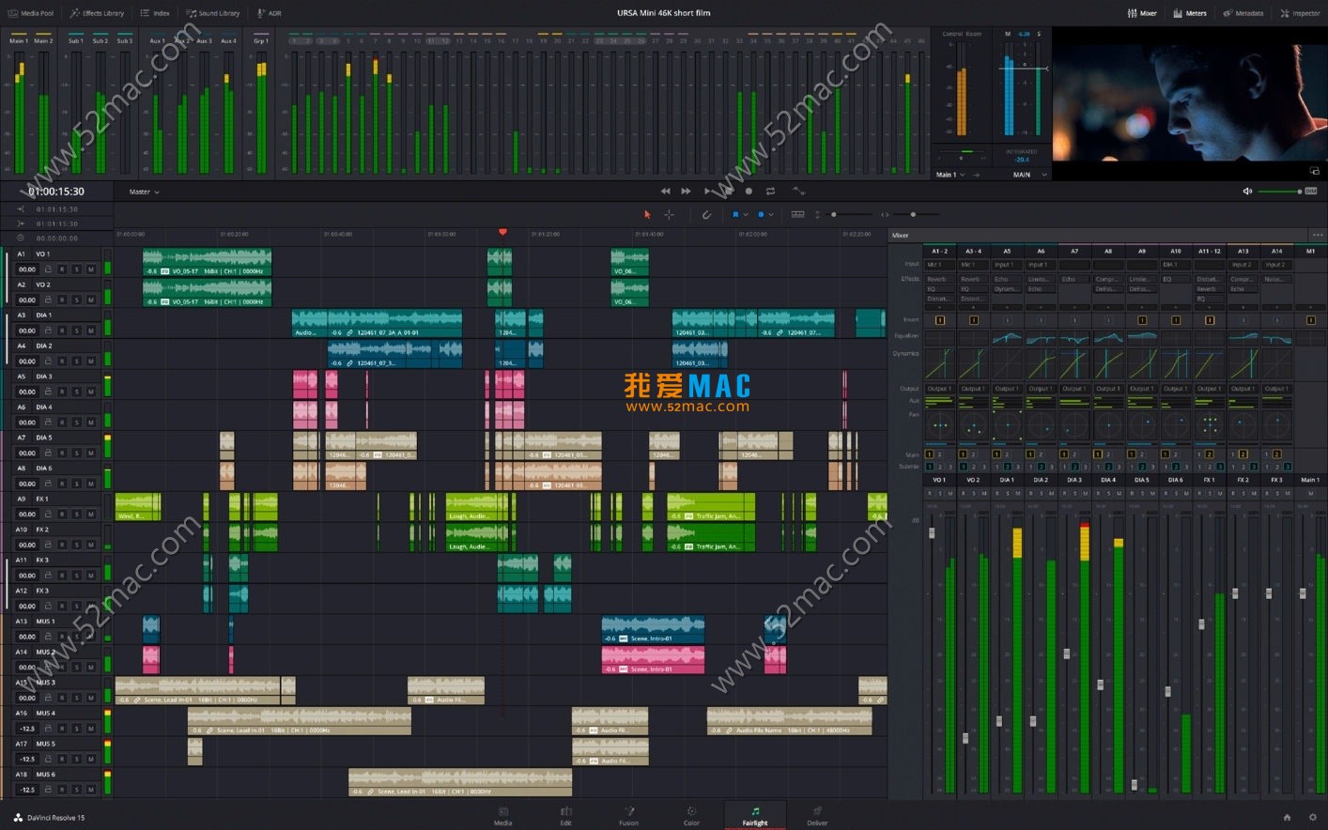The height and width of the screenshot is (830, 1328).
Task: Toggle loop playback
Action: [x=770, y=191]
